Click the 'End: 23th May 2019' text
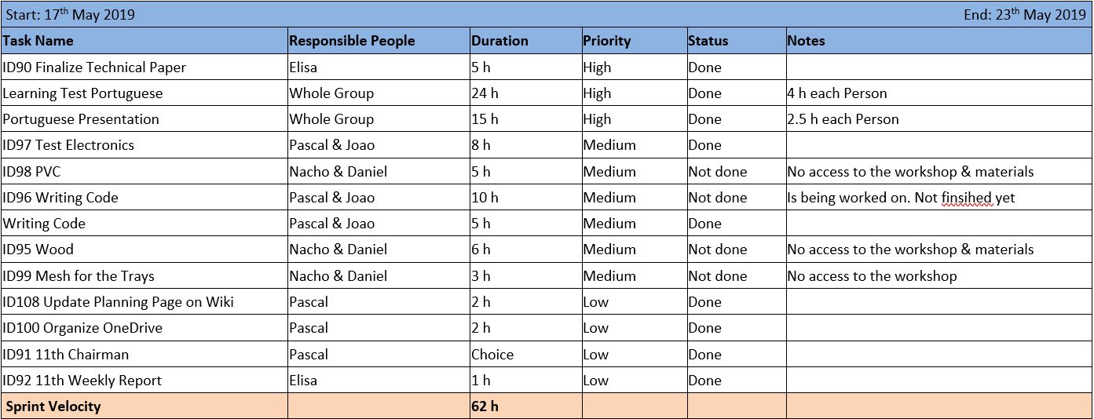Image resolution: width=1094 pixels, height=419 pixels. click(1025, 15)
